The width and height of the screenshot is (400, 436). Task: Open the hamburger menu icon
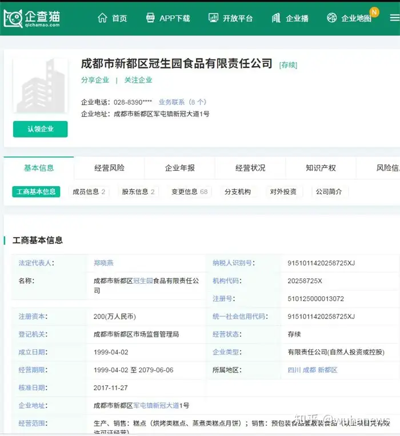pyautogui.click(x=395, y=18)
